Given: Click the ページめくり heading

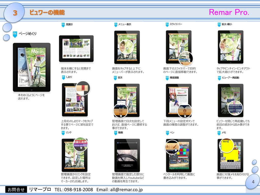Looking at the screenshot, I should tap(27, 34).
